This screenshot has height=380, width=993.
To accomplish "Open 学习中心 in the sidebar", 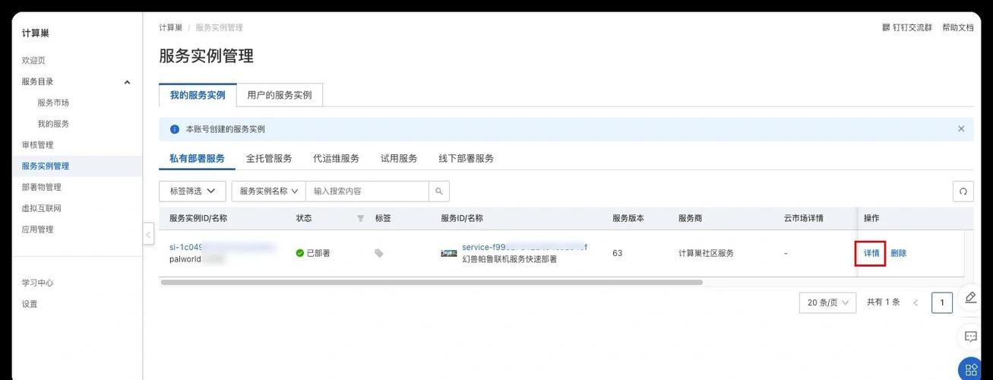I will click(x=37, y=283).
